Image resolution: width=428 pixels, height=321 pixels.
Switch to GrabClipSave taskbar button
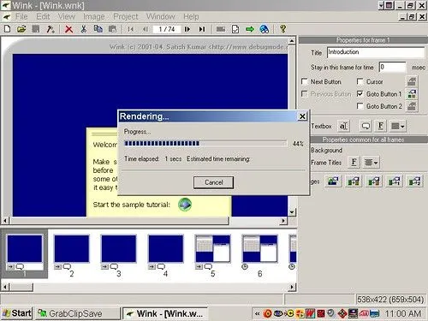point(77,313)
